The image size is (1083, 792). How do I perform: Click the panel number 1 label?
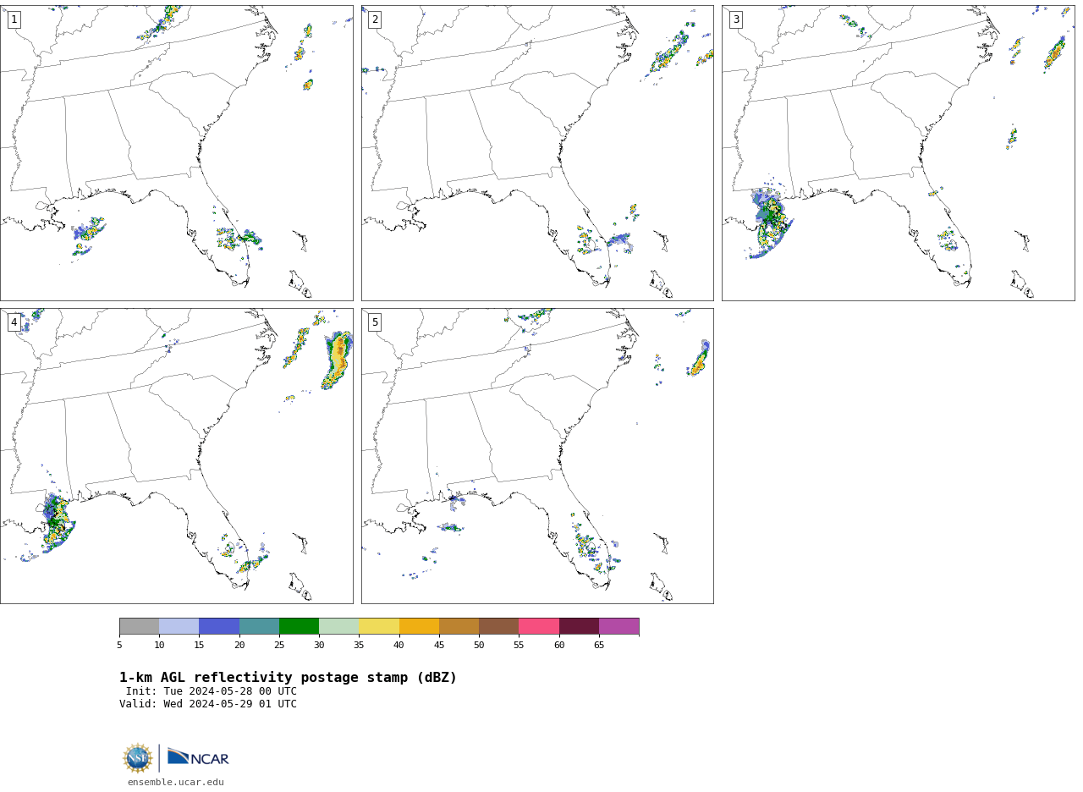14,19
